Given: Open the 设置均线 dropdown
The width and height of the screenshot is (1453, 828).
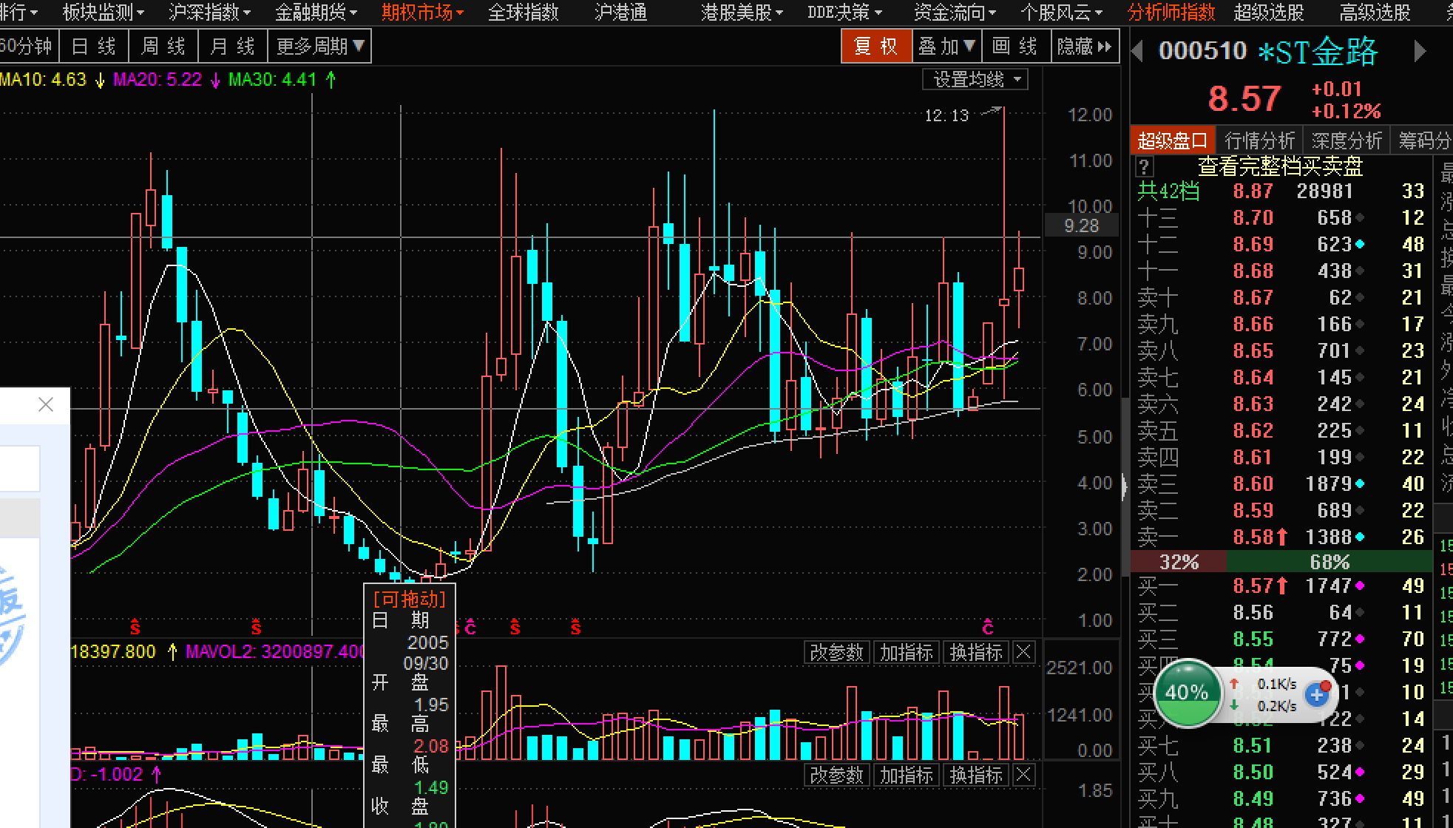Looking at the screenshot, I should (x=975, y=79).
